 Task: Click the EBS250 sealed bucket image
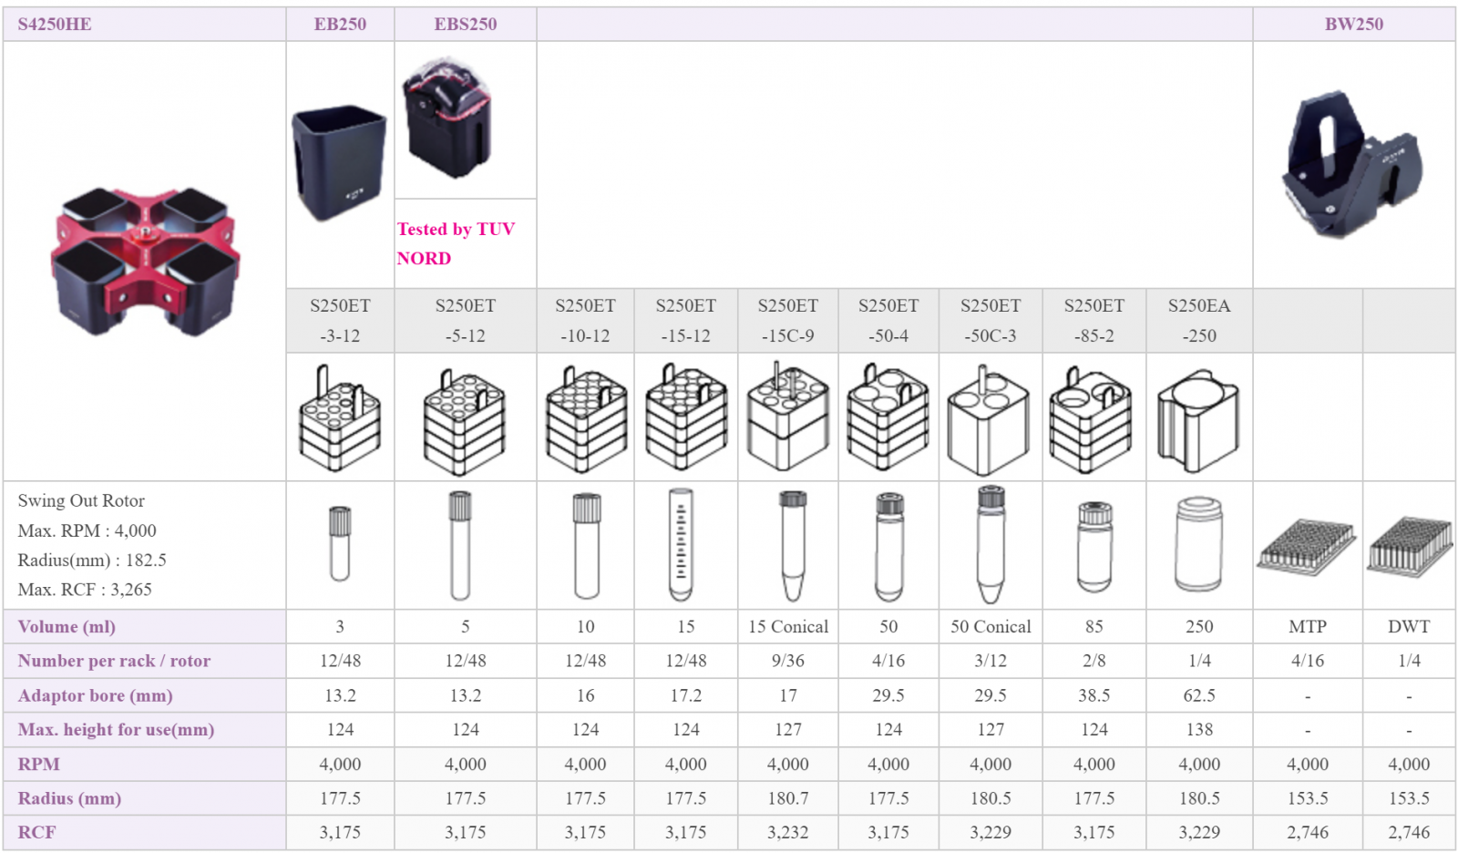447,118
